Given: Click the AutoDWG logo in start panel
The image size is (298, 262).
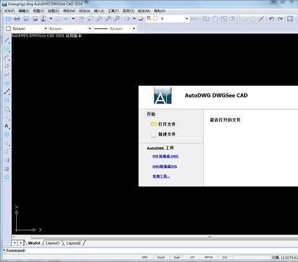Looking at the screenshot, I should [163, 96].
